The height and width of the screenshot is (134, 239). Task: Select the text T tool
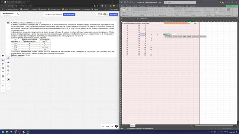3,73
